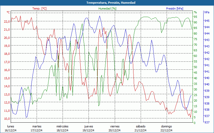Click the "945" pressure axis tick
214x133 pixels.
click(x=207, y=21)
